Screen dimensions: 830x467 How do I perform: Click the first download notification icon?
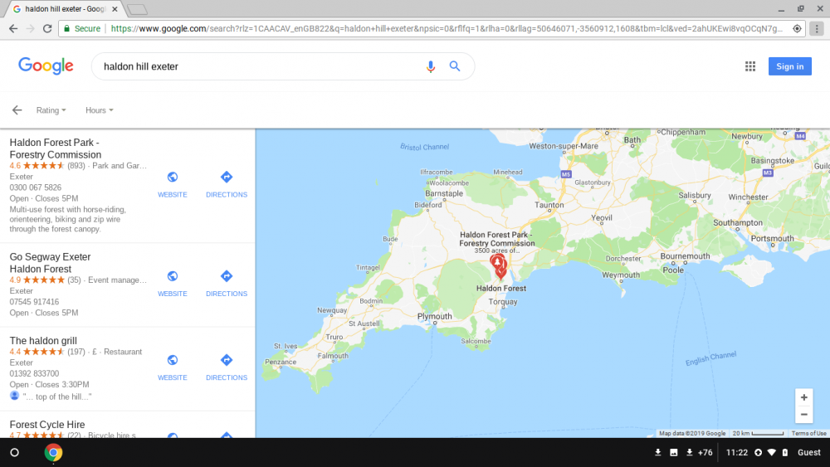[657, 452]
